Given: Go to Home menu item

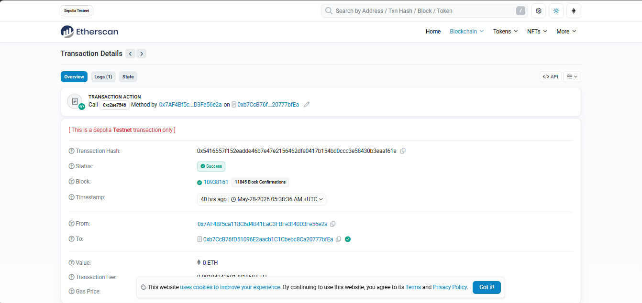Looking at the screenshot, I should (x=433, y=32).
